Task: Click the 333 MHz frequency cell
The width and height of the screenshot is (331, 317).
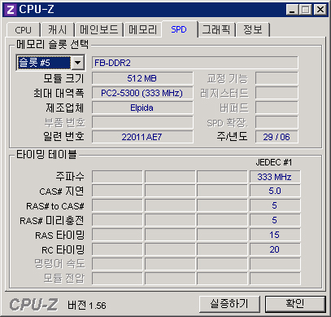Action: (275, 177)
